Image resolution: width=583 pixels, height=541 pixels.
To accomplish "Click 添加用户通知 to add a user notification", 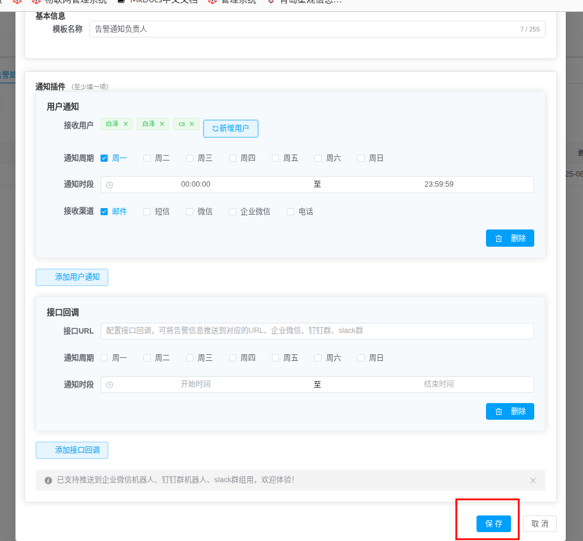I will [71, 277].
